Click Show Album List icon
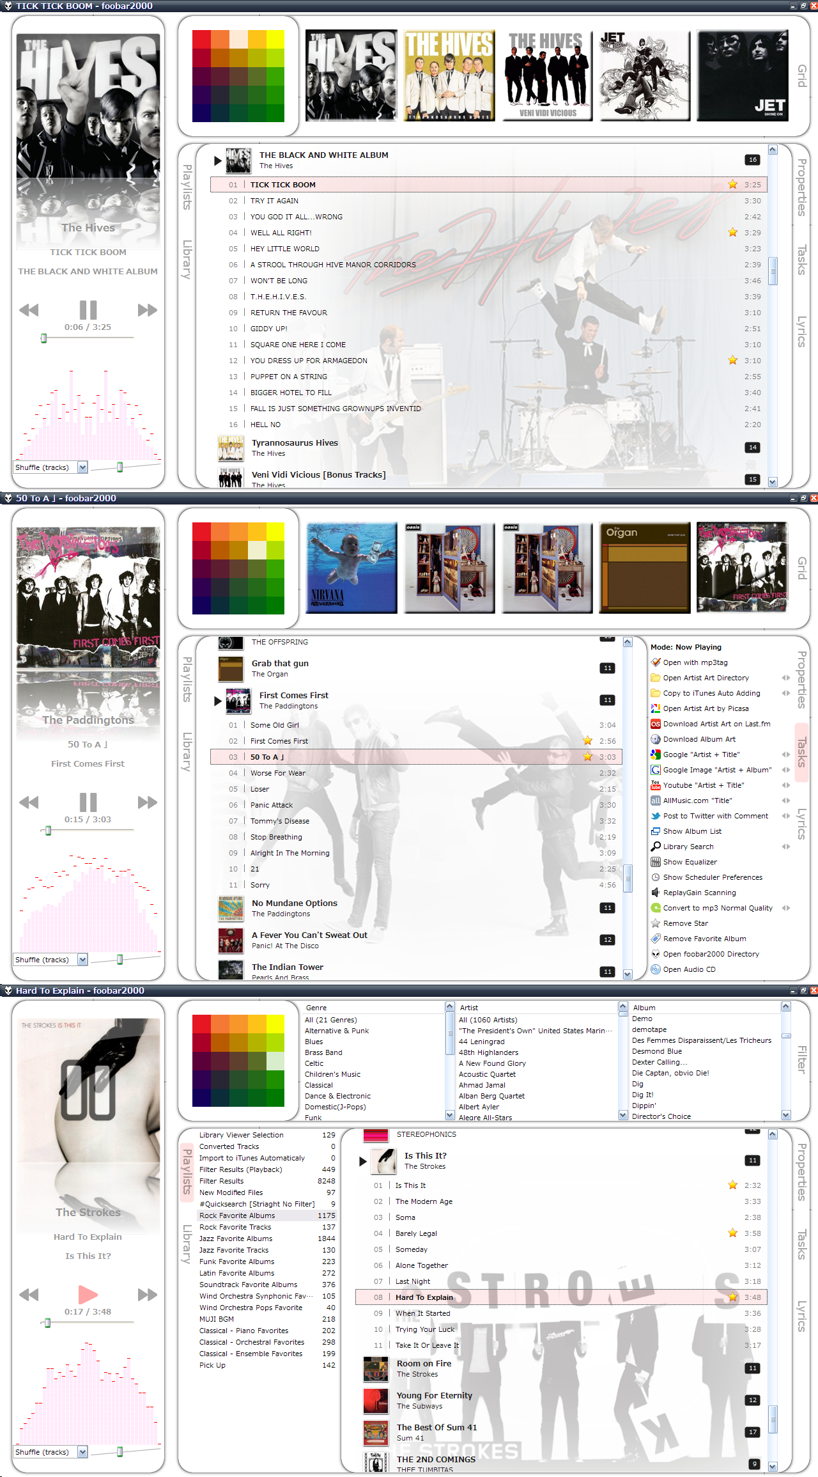The height and width of the screenshot is (1477, 818). 655,831
